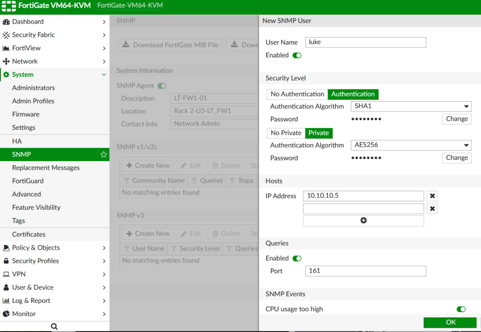This screenshot has height=332, width=481.
Task: Create New SNMP v1/v2c community
Action: click(147, 166)
